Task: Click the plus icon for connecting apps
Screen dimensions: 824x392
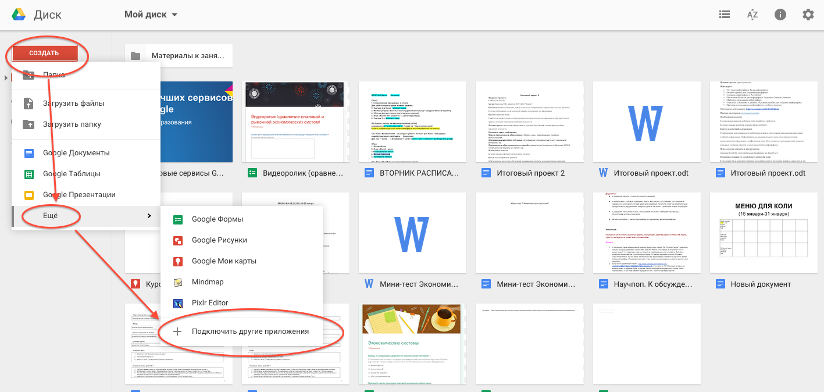Action: [178, 332]
